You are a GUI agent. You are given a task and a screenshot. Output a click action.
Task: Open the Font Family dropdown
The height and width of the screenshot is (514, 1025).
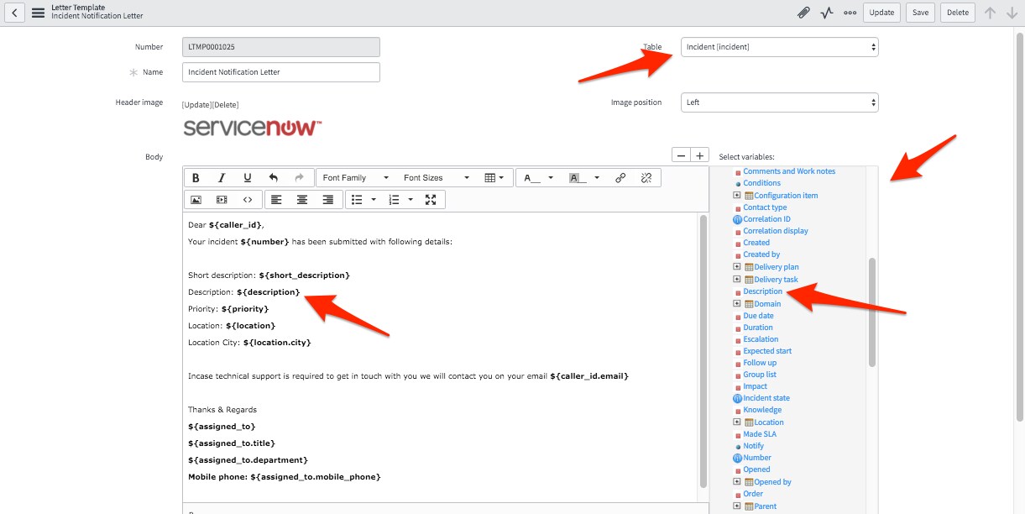(x=356, y=178)
